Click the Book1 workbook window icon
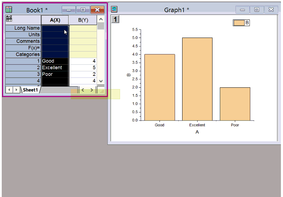283x197 pixels. click(x=9, y=10)
